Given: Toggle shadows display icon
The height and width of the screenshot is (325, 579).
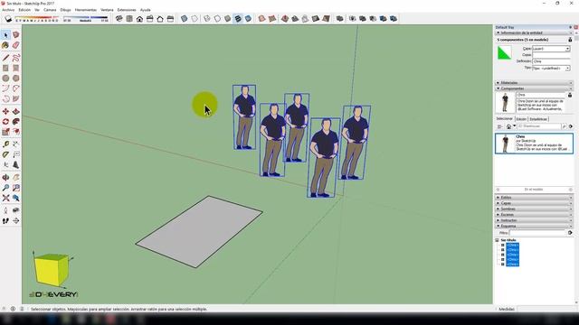Looking at the screenshot, I should [8, 18].
